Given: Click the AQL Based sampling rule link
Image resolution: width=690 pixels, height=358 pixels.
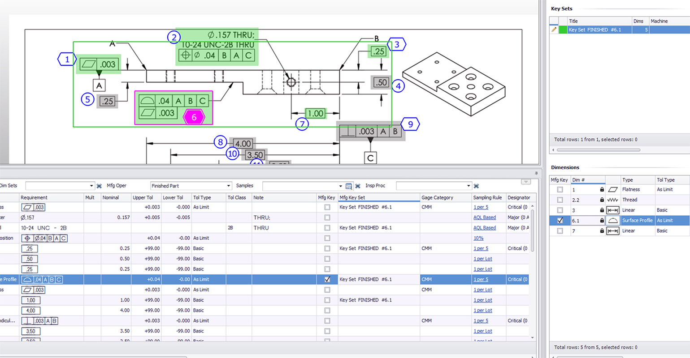Looking at the screenshot, I should coord(483,217).
